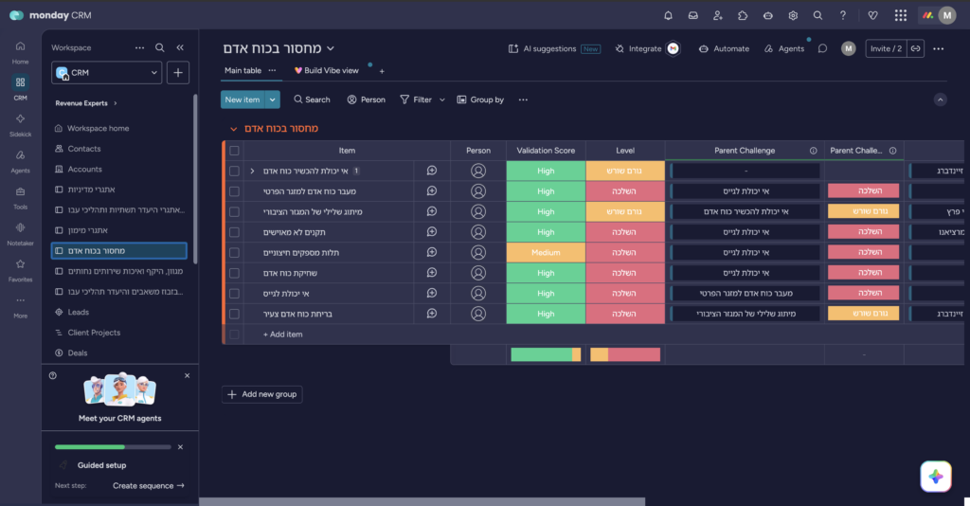Open the New item dropdown arrow
Viewport: 970px width, 506px height.
[x=272, y=99]
